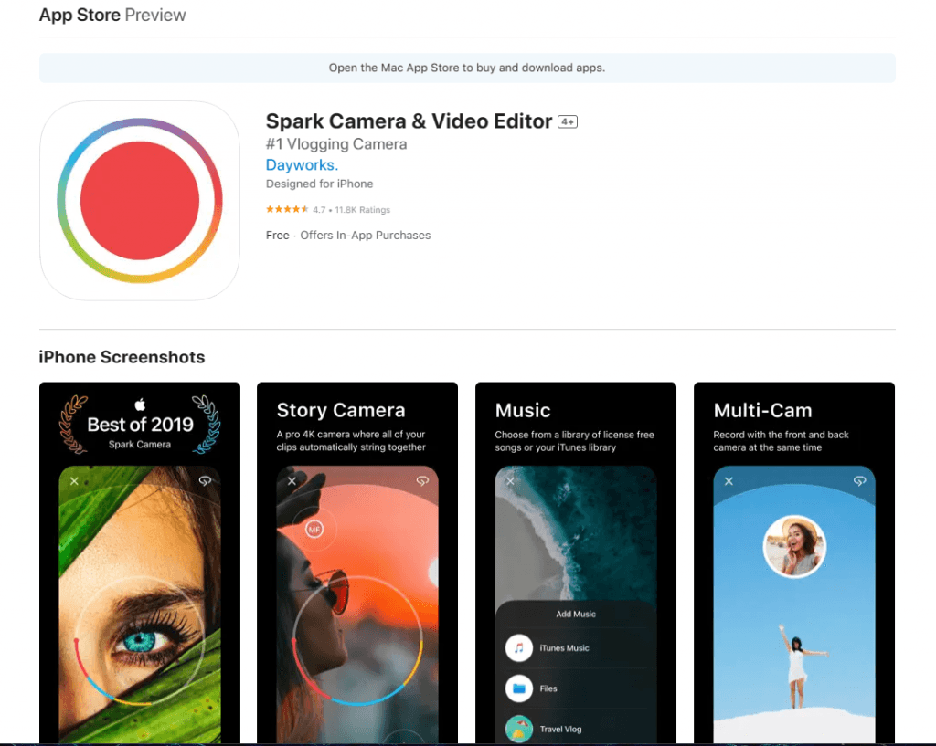The image size is (936, 746).
Task: Click the X dismiss icon on Music preview
Action: click(510, 481)
